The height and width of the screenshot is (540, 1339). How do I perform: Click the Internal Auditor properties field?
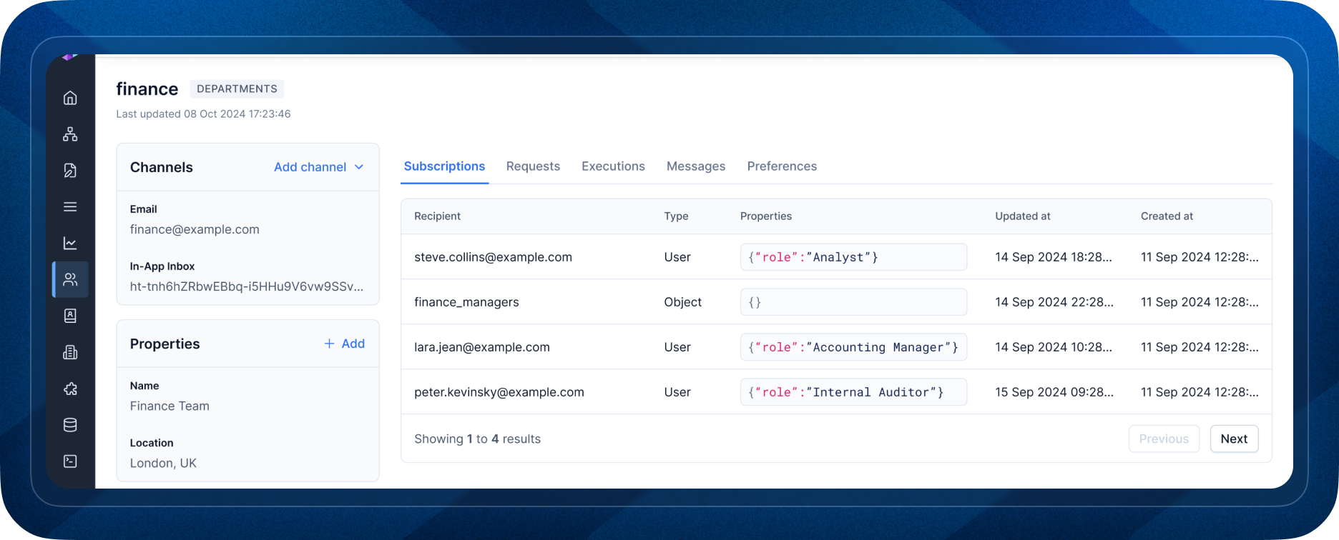tap(853, 392)
